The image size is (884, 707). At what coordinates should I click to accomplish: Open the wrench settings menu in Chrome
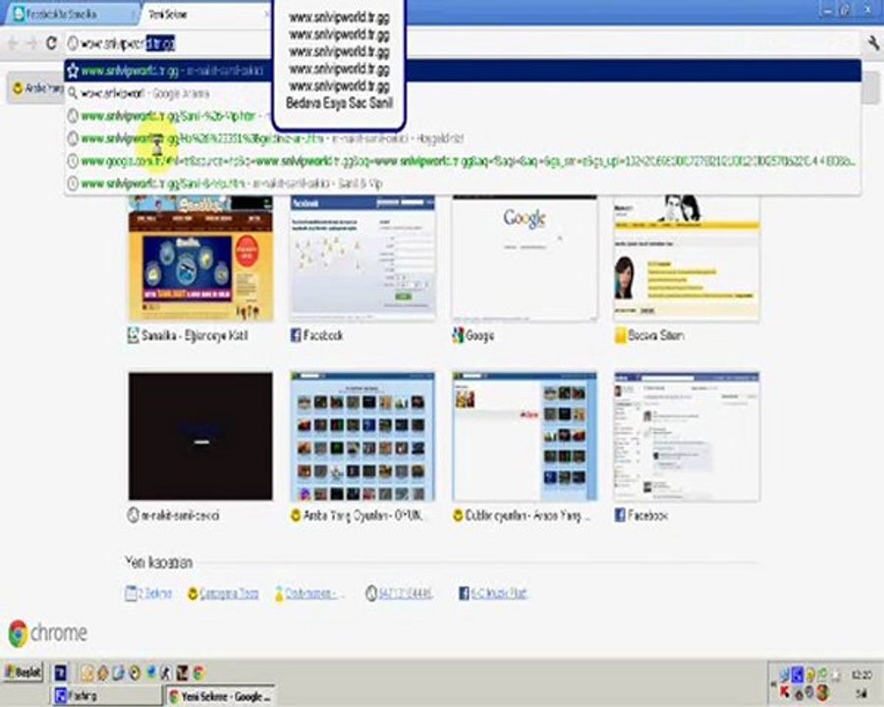click(x=873, y=43)
